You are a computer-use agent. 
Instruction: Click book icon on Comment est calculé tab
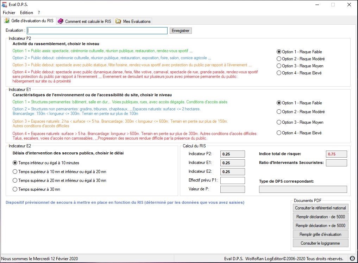(x=61, y=22)
